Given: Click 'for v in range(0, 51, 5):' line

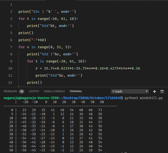Looking at the screenshot, I should [45, 47].
